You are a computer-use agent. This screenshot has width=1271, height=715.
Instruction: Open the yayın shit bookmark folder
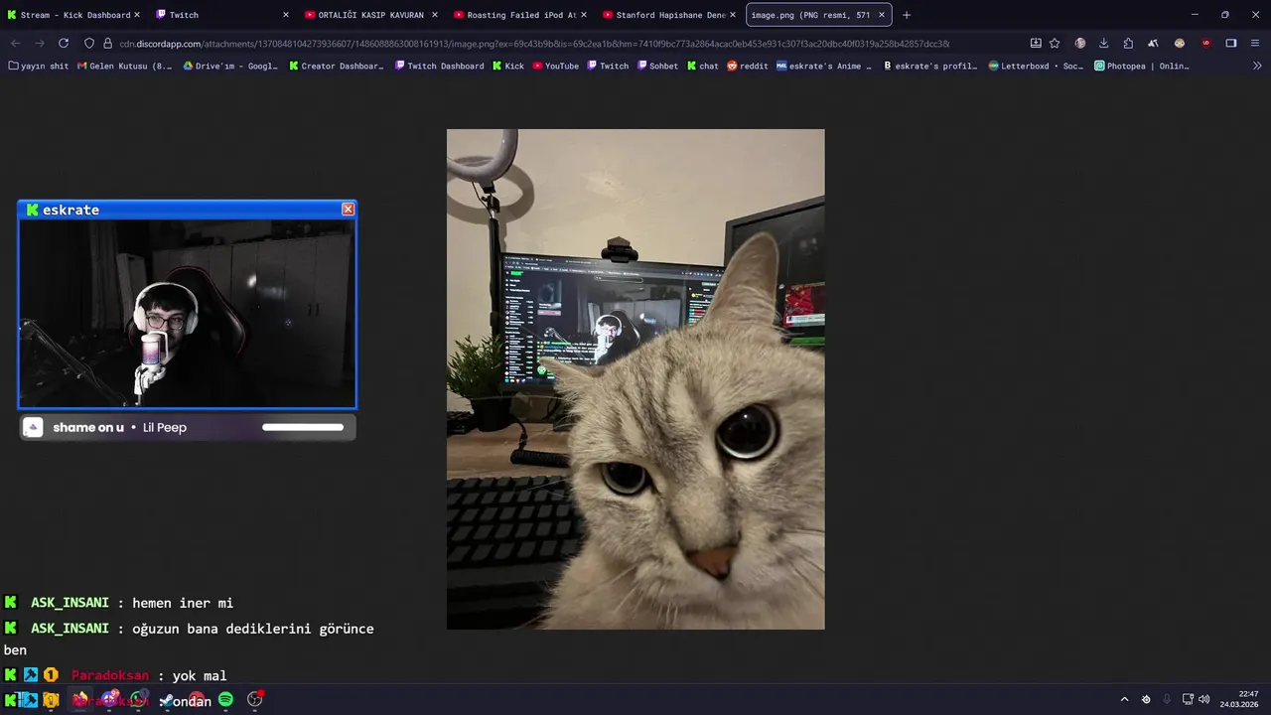point(39,66)
